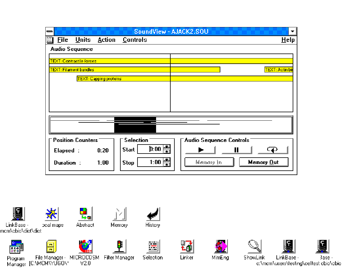Open the Filter Manager traffic light icon
This screenshot has height=271, width=361.
(x=119, y=247)
